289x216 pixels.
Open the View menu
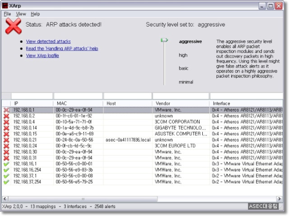tap(21, 14)
